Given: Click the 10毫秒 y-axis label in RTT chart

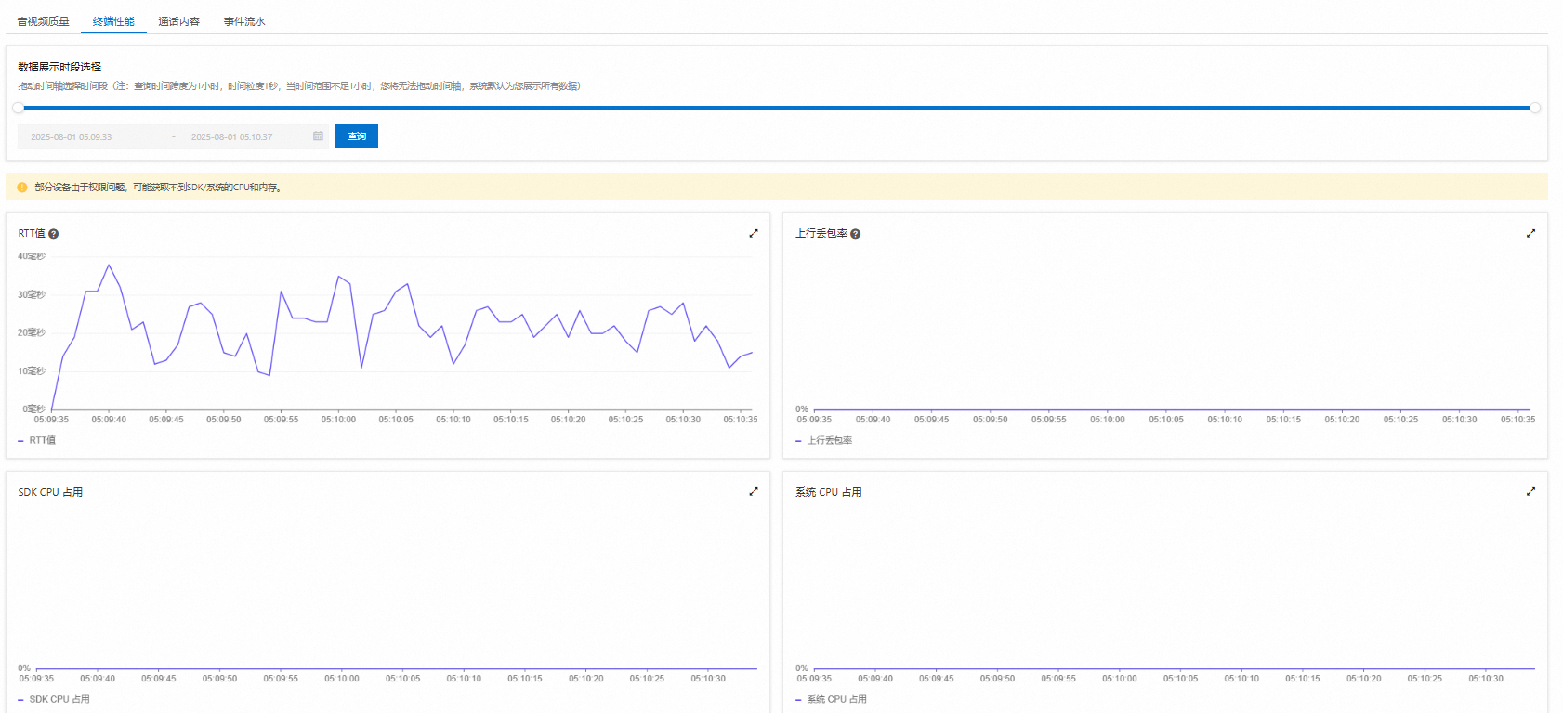Looking at the screenshot, I should [x=32, y=370].
